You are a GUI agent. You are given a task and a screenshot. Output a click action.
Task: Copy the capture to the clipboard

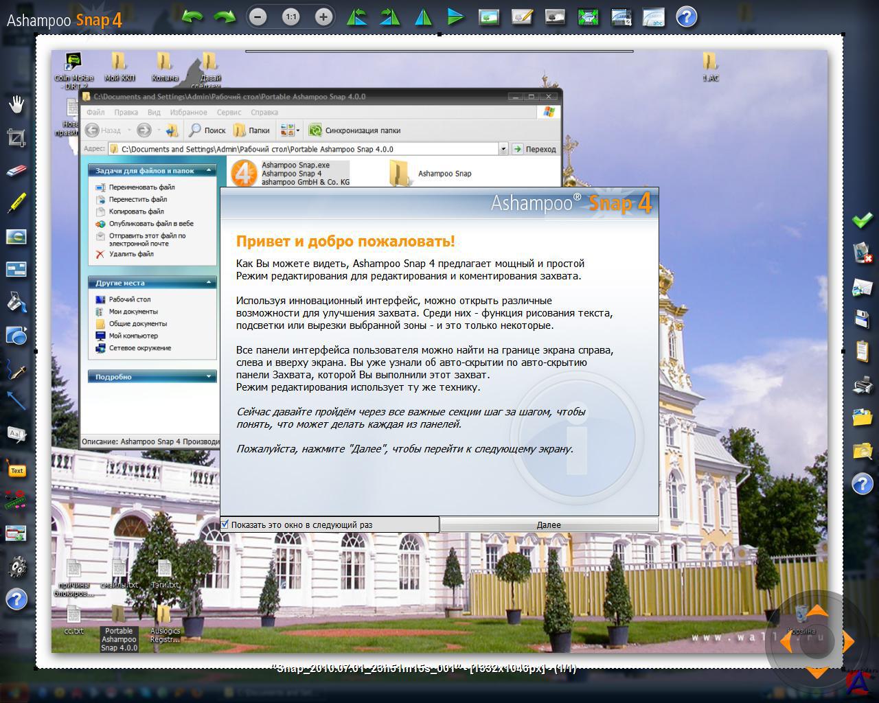tap(862, 351)
